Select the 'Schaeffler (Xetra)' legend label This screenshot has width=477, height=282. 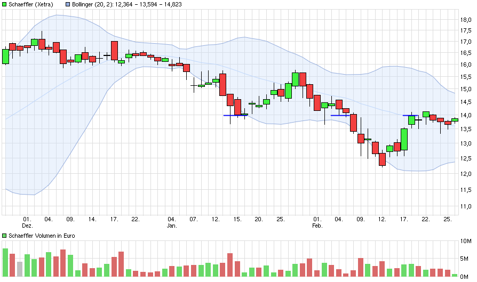coord(31,5)
